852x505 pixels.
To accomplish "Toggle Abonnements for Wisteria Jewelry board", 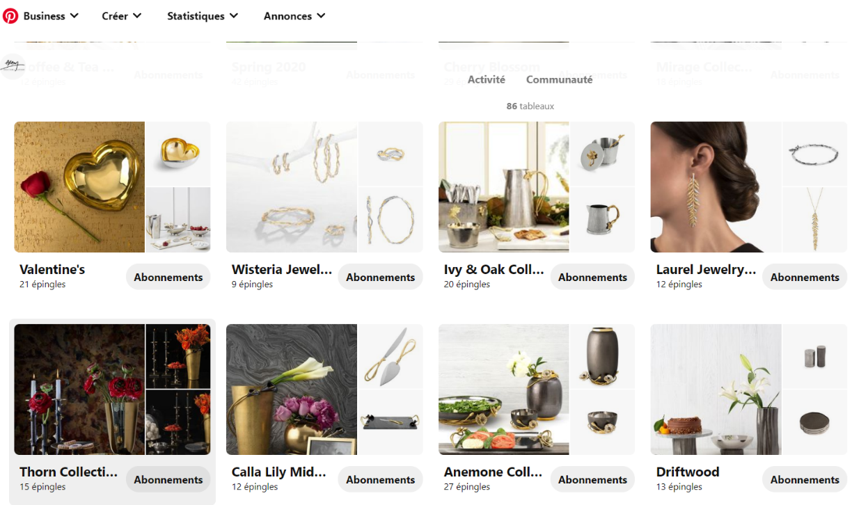I will coord(381,277).
